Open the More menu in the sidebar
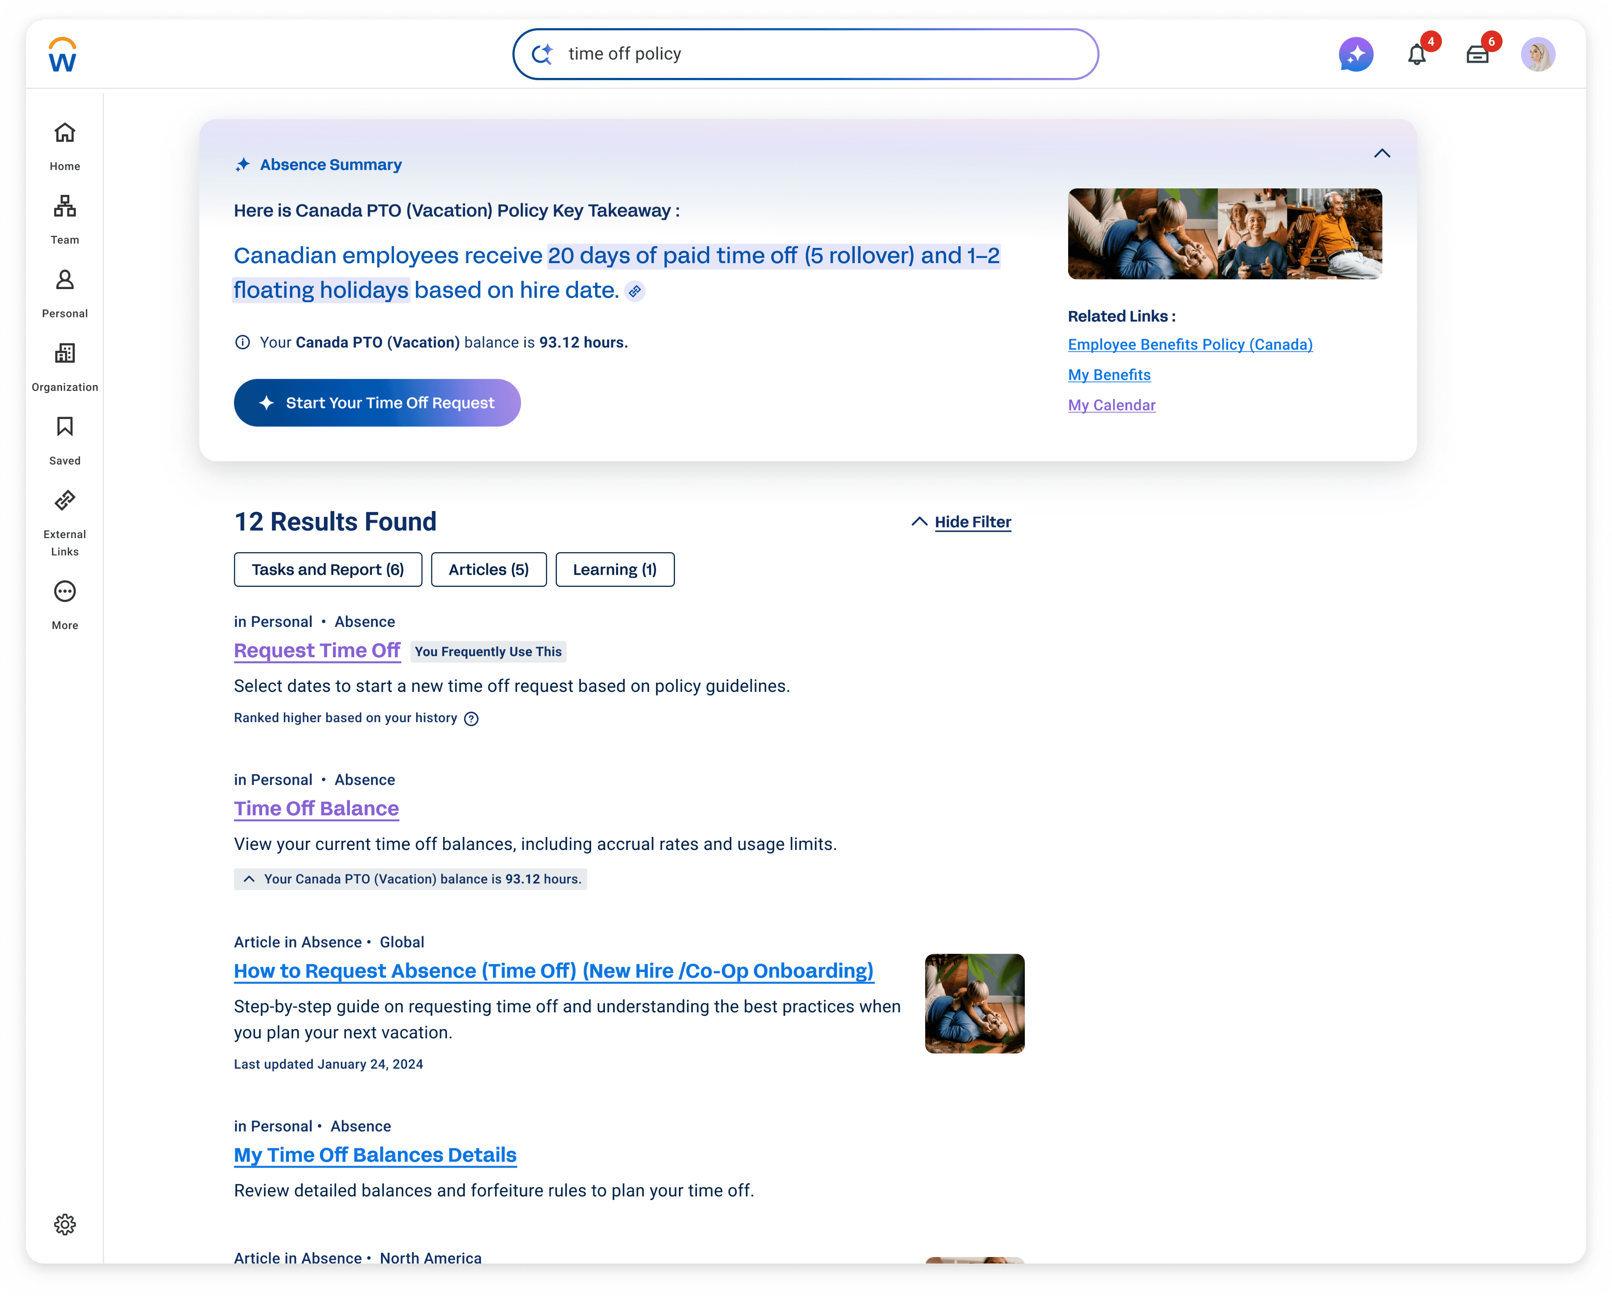 (65, 605)
